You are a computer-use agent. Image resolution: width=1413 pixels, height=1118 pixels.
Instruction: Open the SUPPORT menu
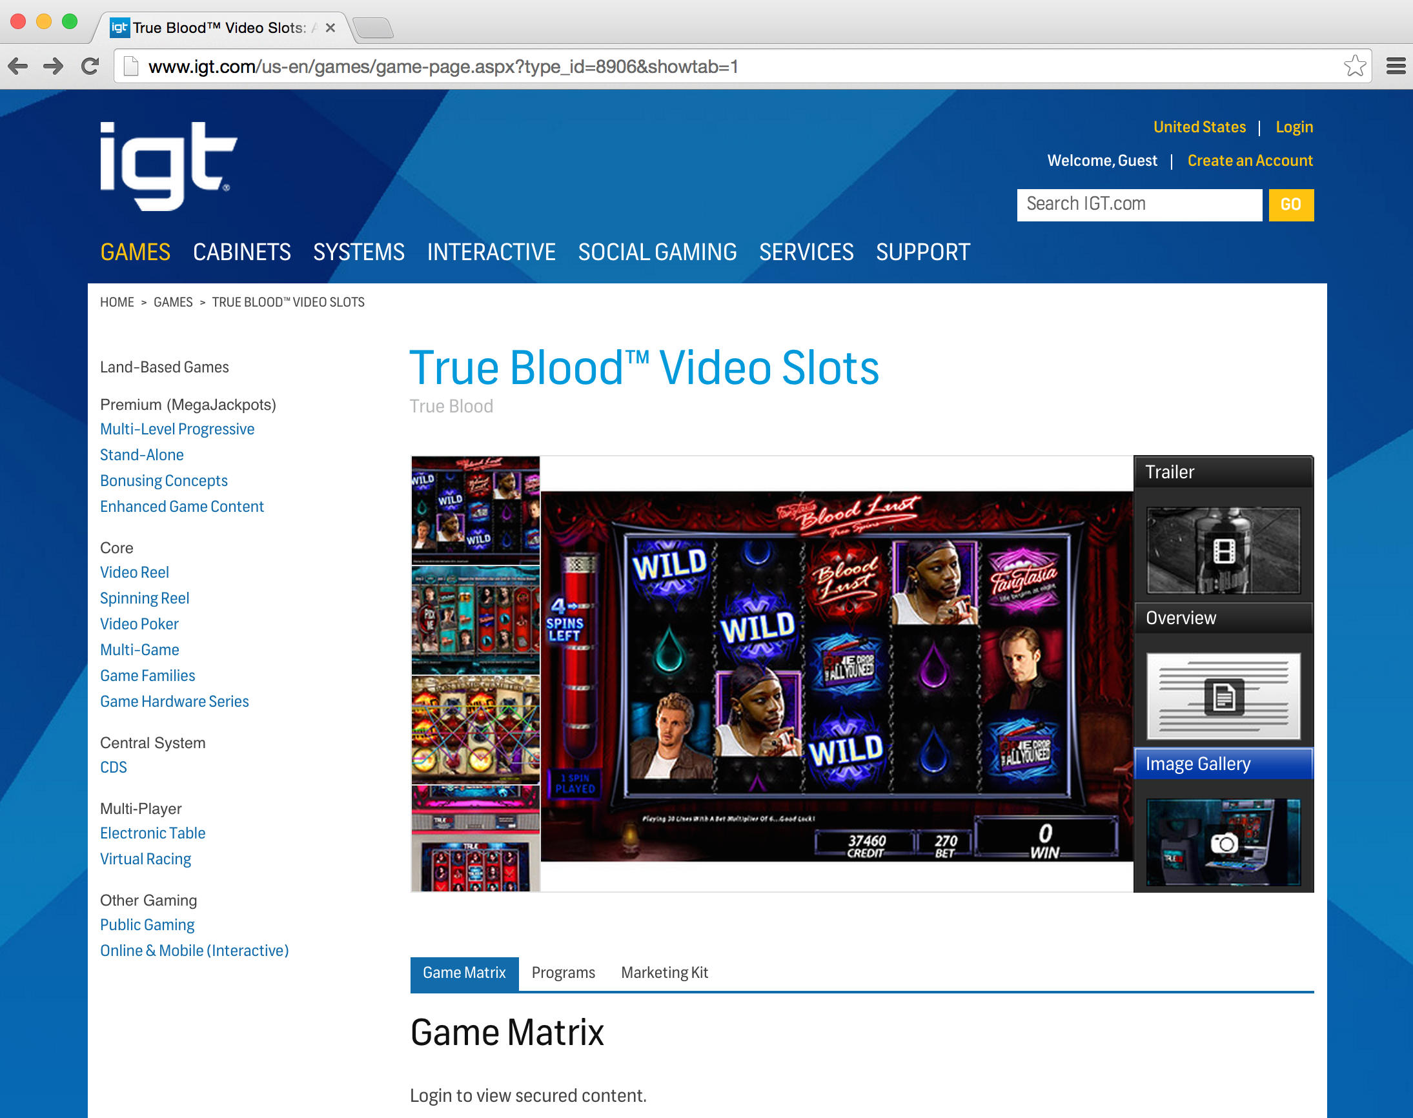coord(922,252)
